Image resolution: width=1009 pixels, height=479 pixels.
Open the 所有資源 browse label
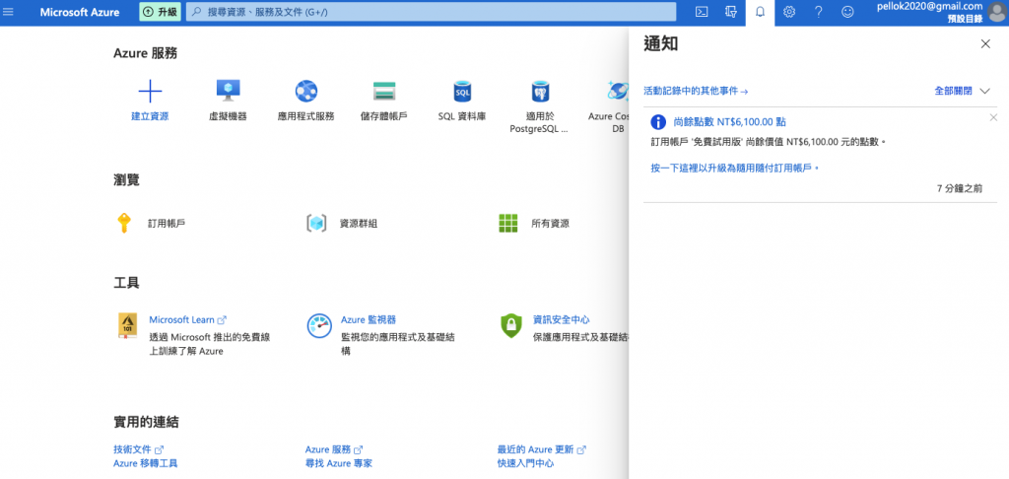click(x=550, y=224)
